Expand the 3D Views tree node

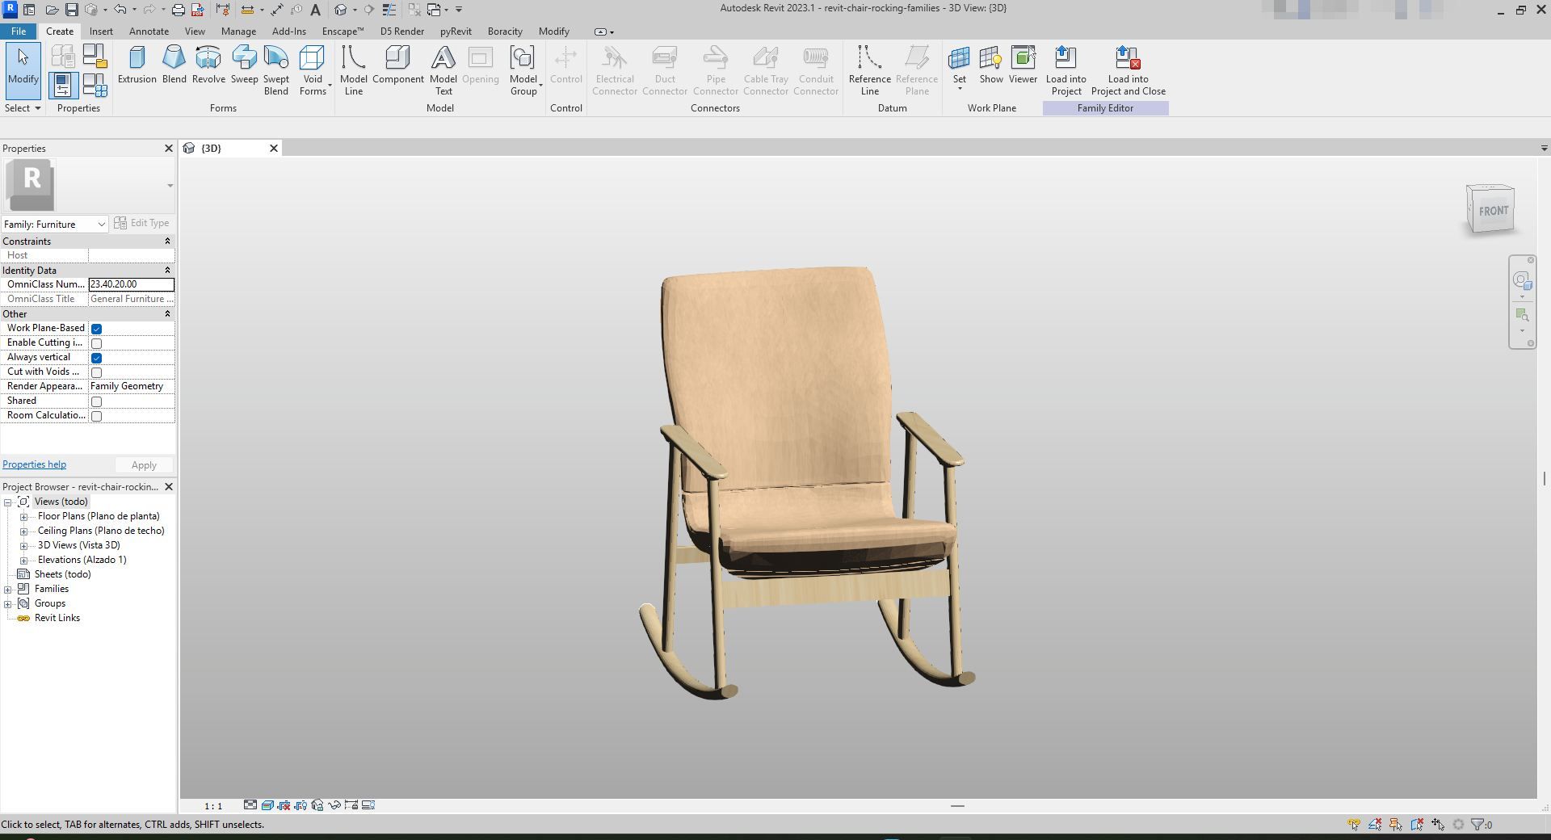point(24,546)
